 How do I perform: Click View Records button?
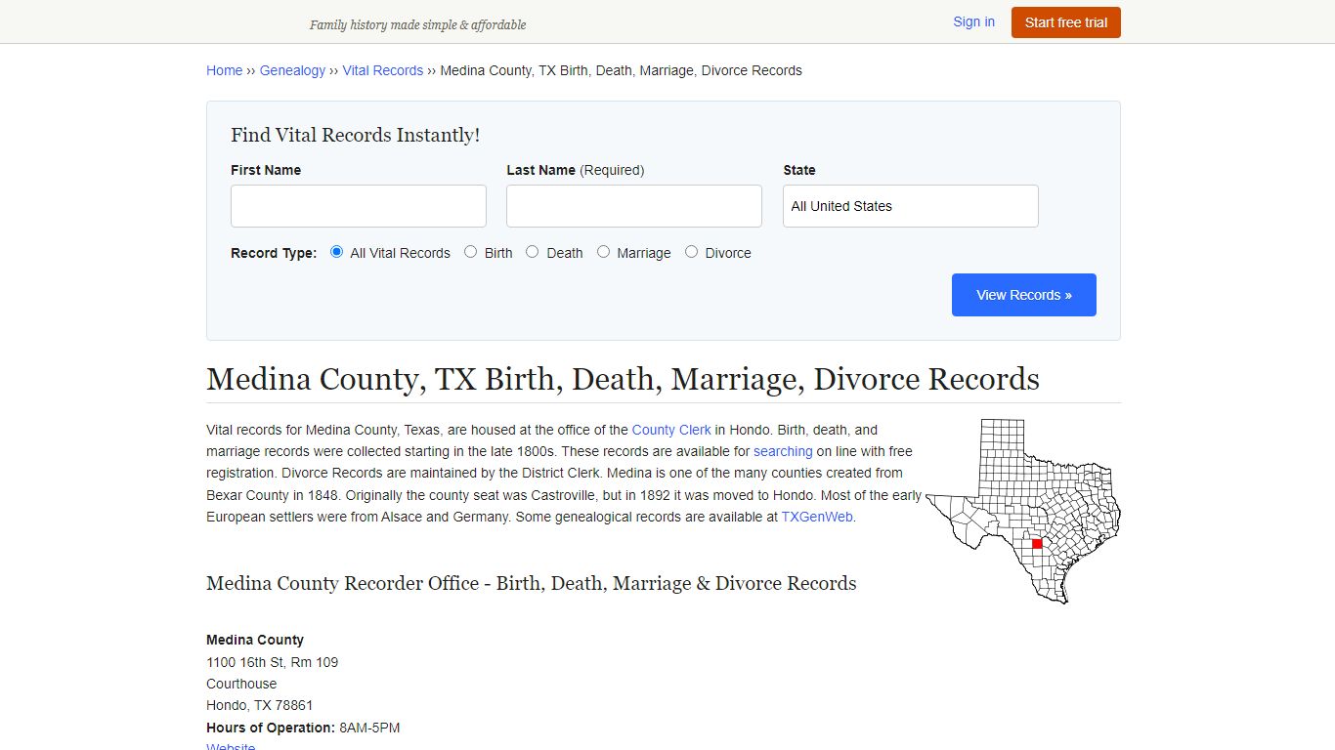tap(1024, 295)
